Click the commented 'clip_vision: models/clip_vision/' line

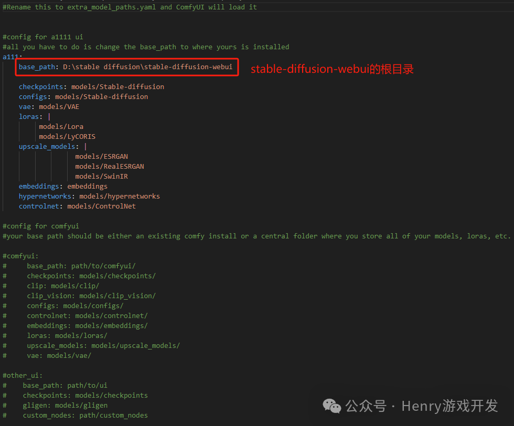pos(91,296)
